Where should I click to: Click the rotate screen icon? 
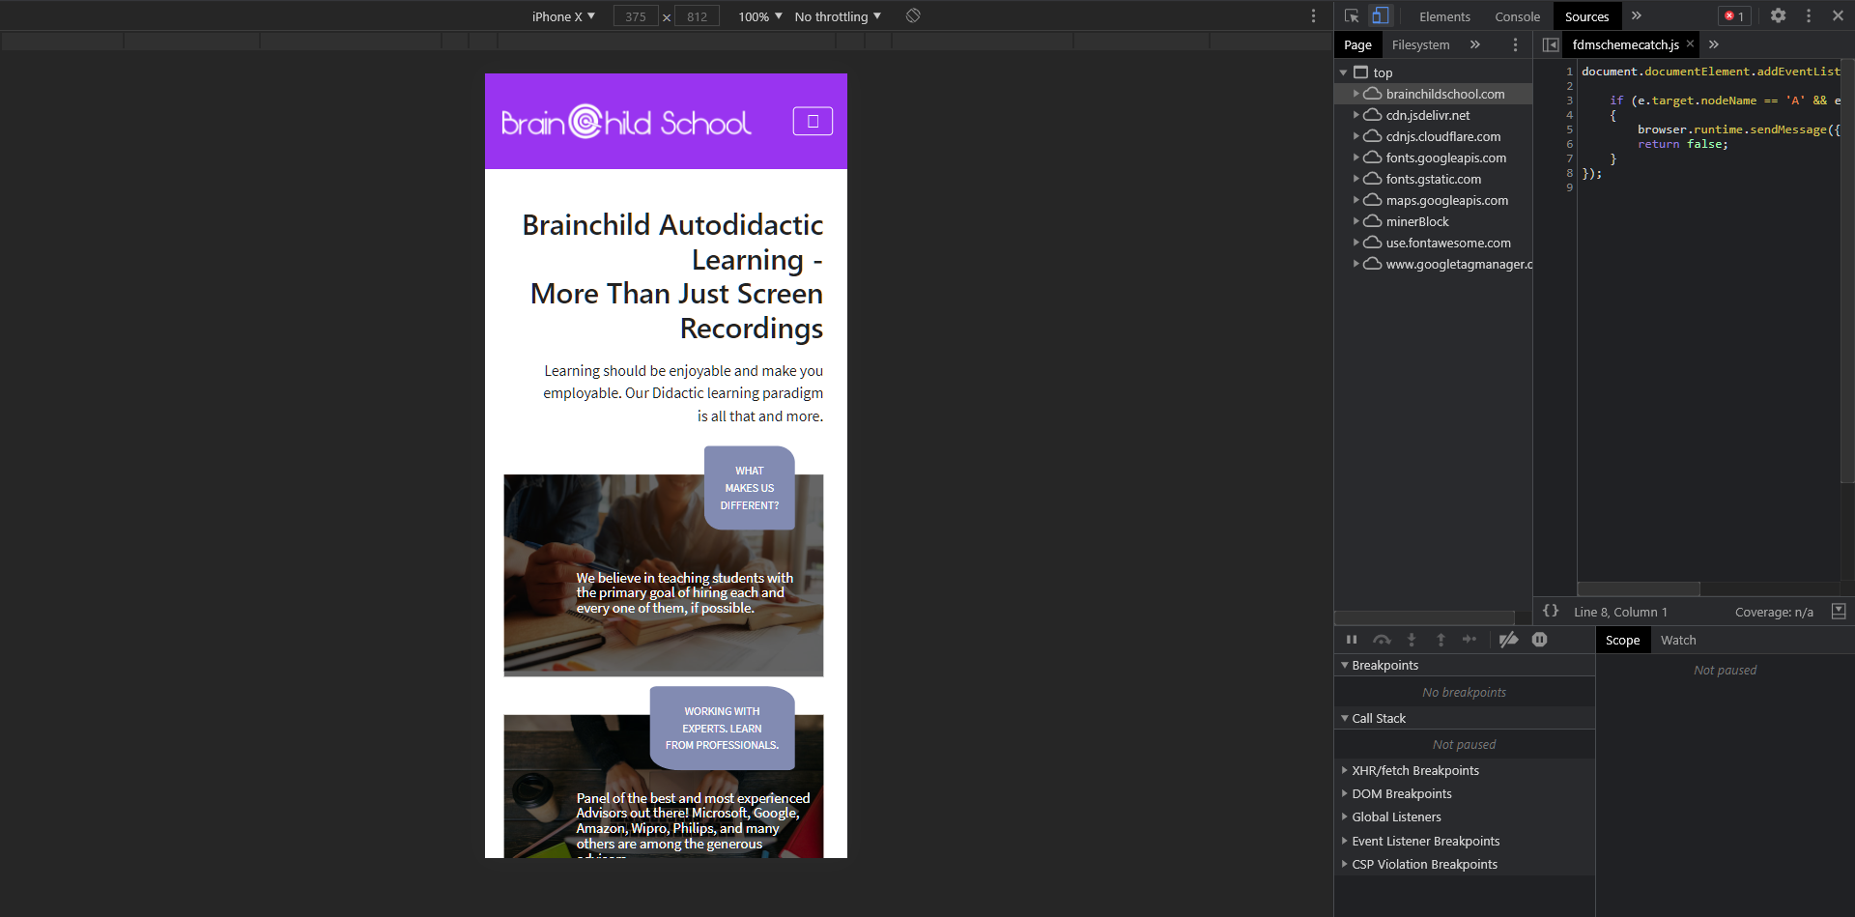pyautogui.click(x=913, y=15)
